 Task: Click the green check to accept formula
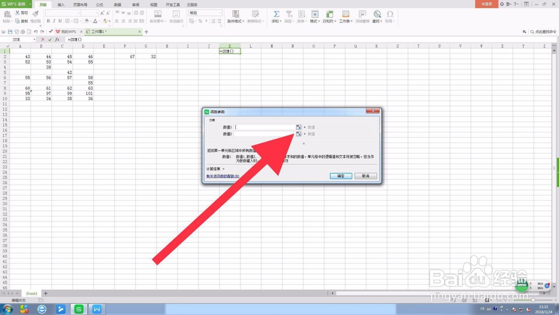pyautogui.click(x=50, y=40)
